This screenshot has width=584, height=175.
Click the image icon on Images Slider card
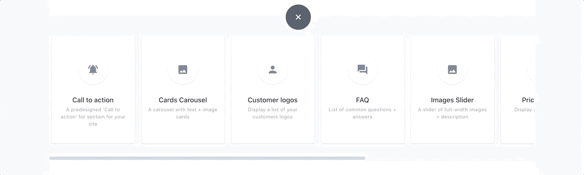click(452, 70)
